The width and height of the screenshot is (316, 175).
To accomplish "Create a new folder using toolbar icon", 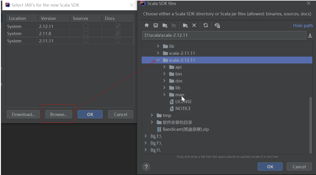I will (x=185, y=25).
